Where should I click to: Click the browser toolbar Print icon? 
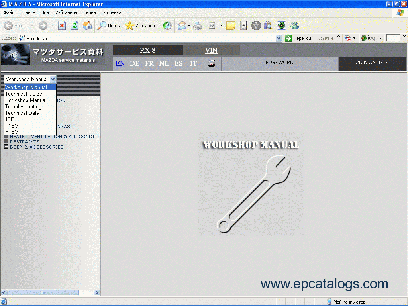coord(198,25)
